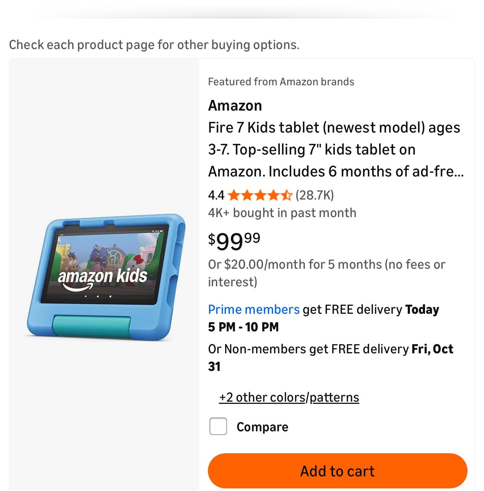Click the Prime members link
The width and height of the screenshot is (484, 491).
pos(254,309)
